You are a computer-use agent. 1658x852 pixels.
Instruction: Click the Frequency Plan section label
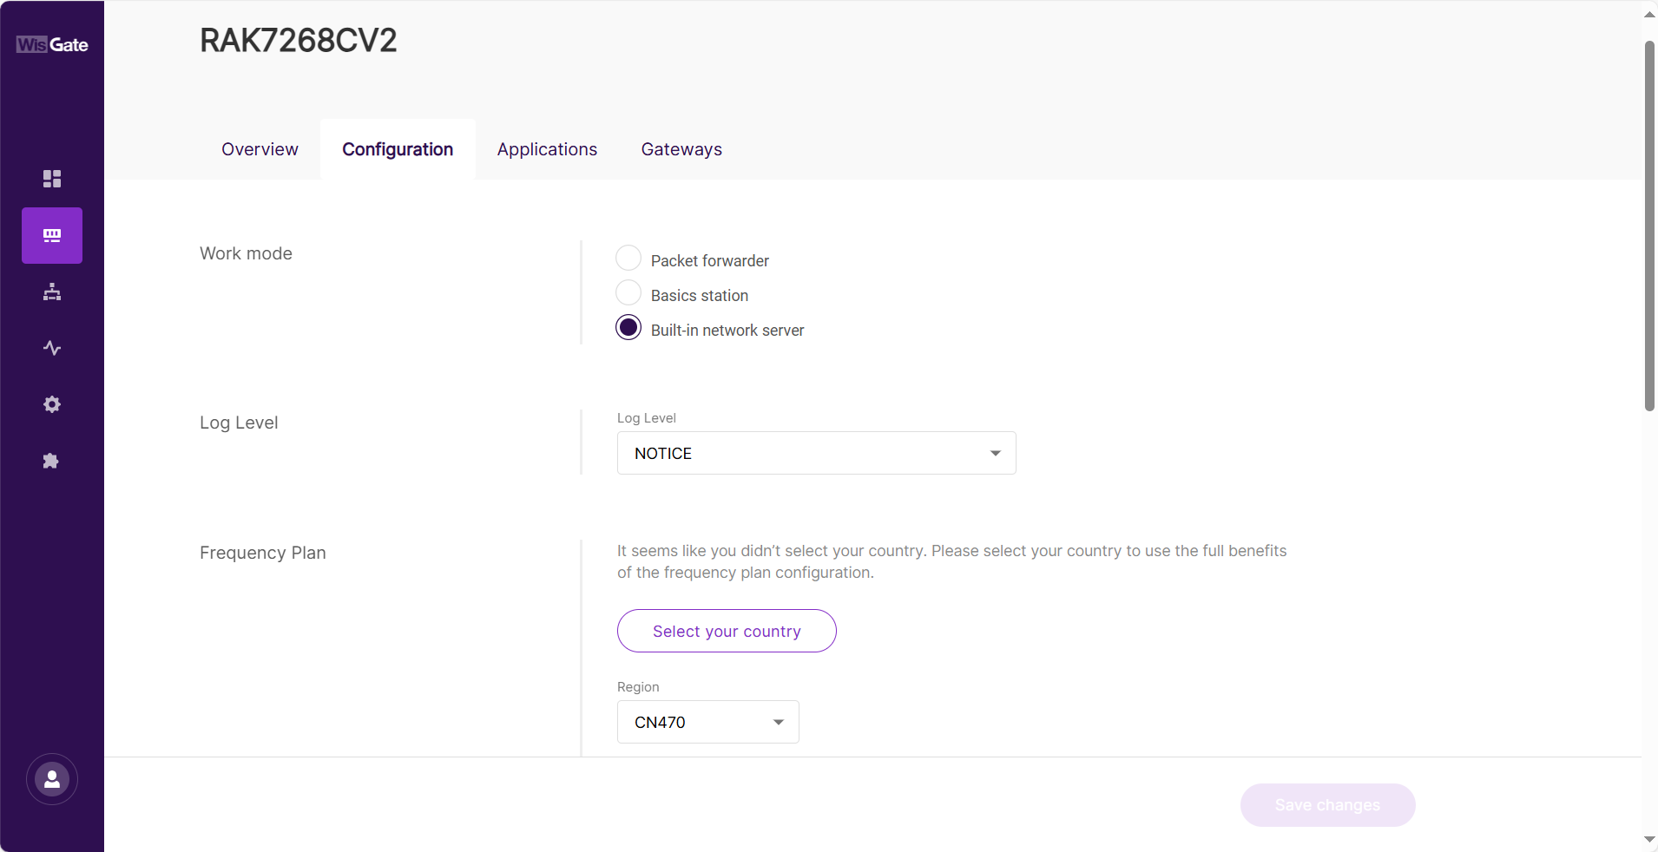263,553
